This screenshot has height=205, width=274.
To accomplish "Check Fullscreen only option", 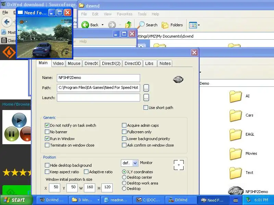I will coord(124,132).
